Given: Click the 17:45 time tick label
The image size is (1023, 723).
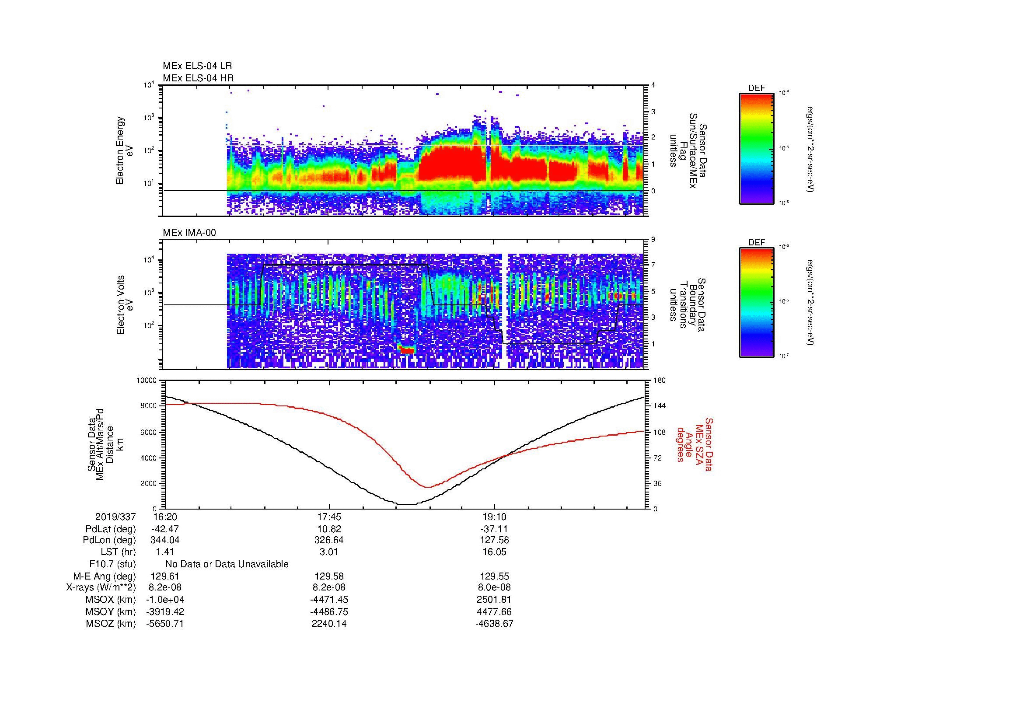Looking at the screenshot, I should coord(329,517).
